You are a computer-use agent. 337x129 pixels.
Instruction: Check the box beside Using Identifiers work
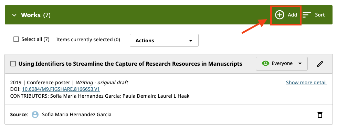[x=13, y=64]
